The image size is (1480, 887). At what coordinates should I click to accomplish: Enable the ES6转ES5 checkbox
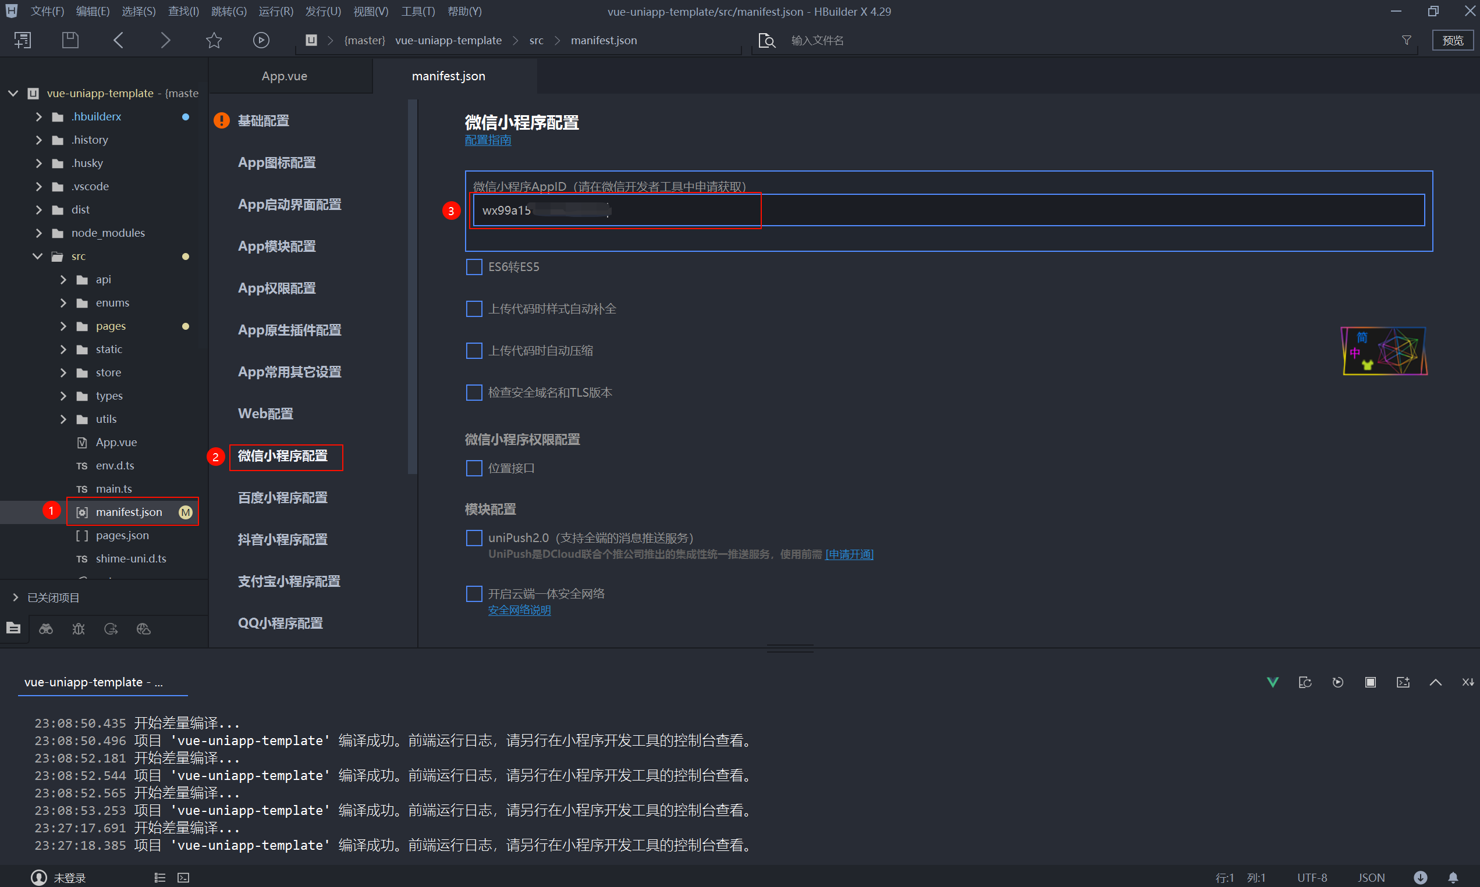[474, 266]
